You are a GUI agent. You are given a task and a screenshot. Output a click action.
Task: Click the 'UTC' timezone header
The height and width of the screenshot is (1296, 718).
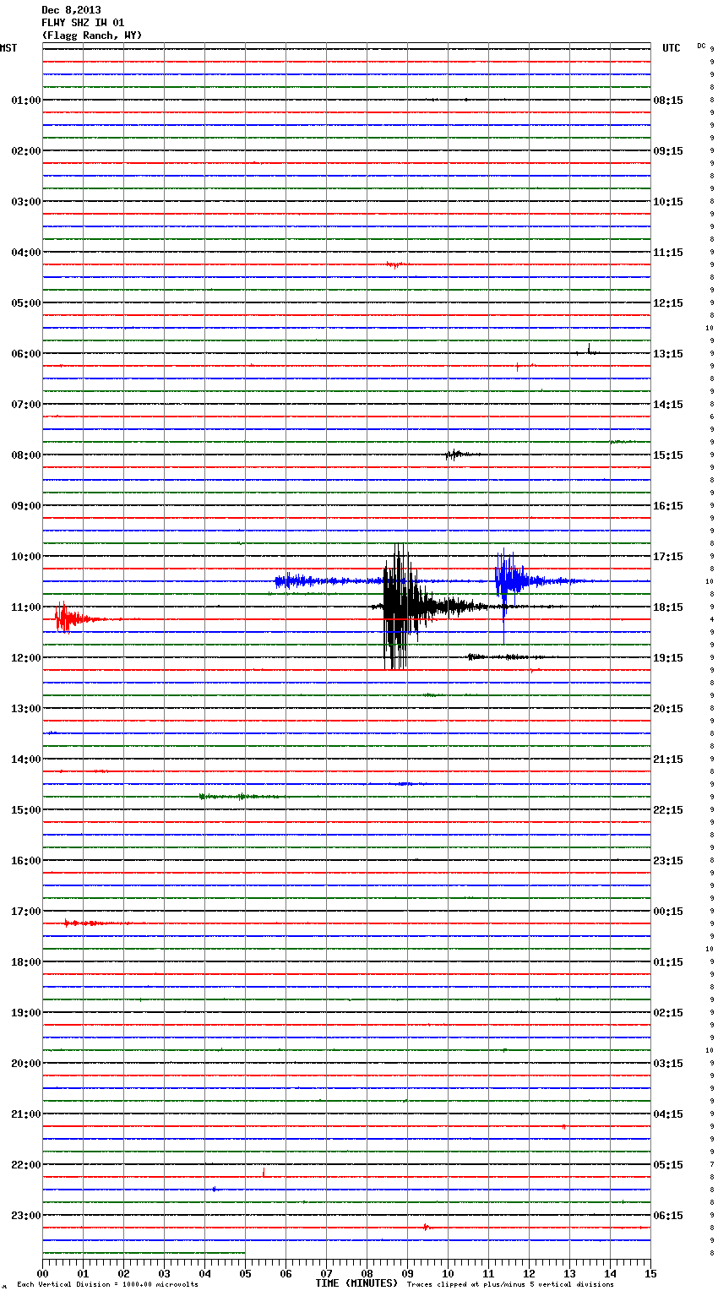pos(671,48)
